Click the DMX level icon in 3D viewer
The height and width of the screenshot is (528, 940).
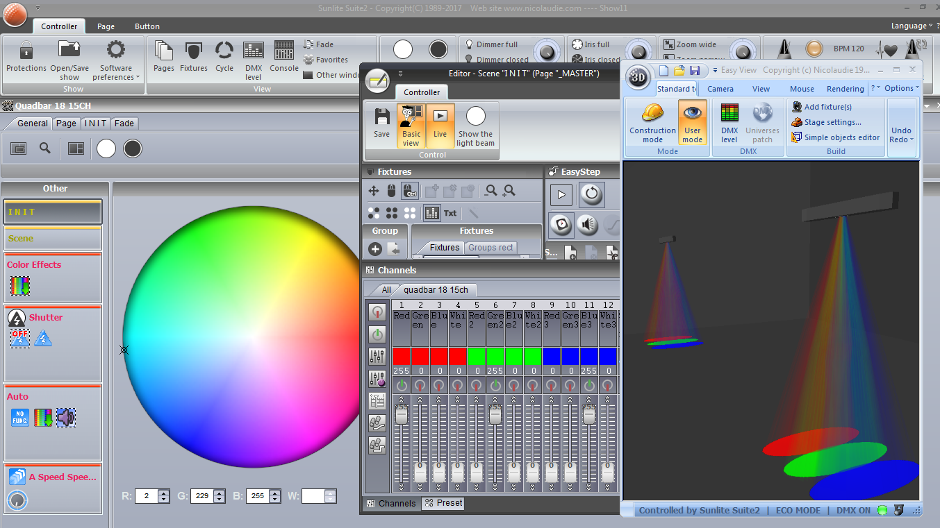pos(729,124)
